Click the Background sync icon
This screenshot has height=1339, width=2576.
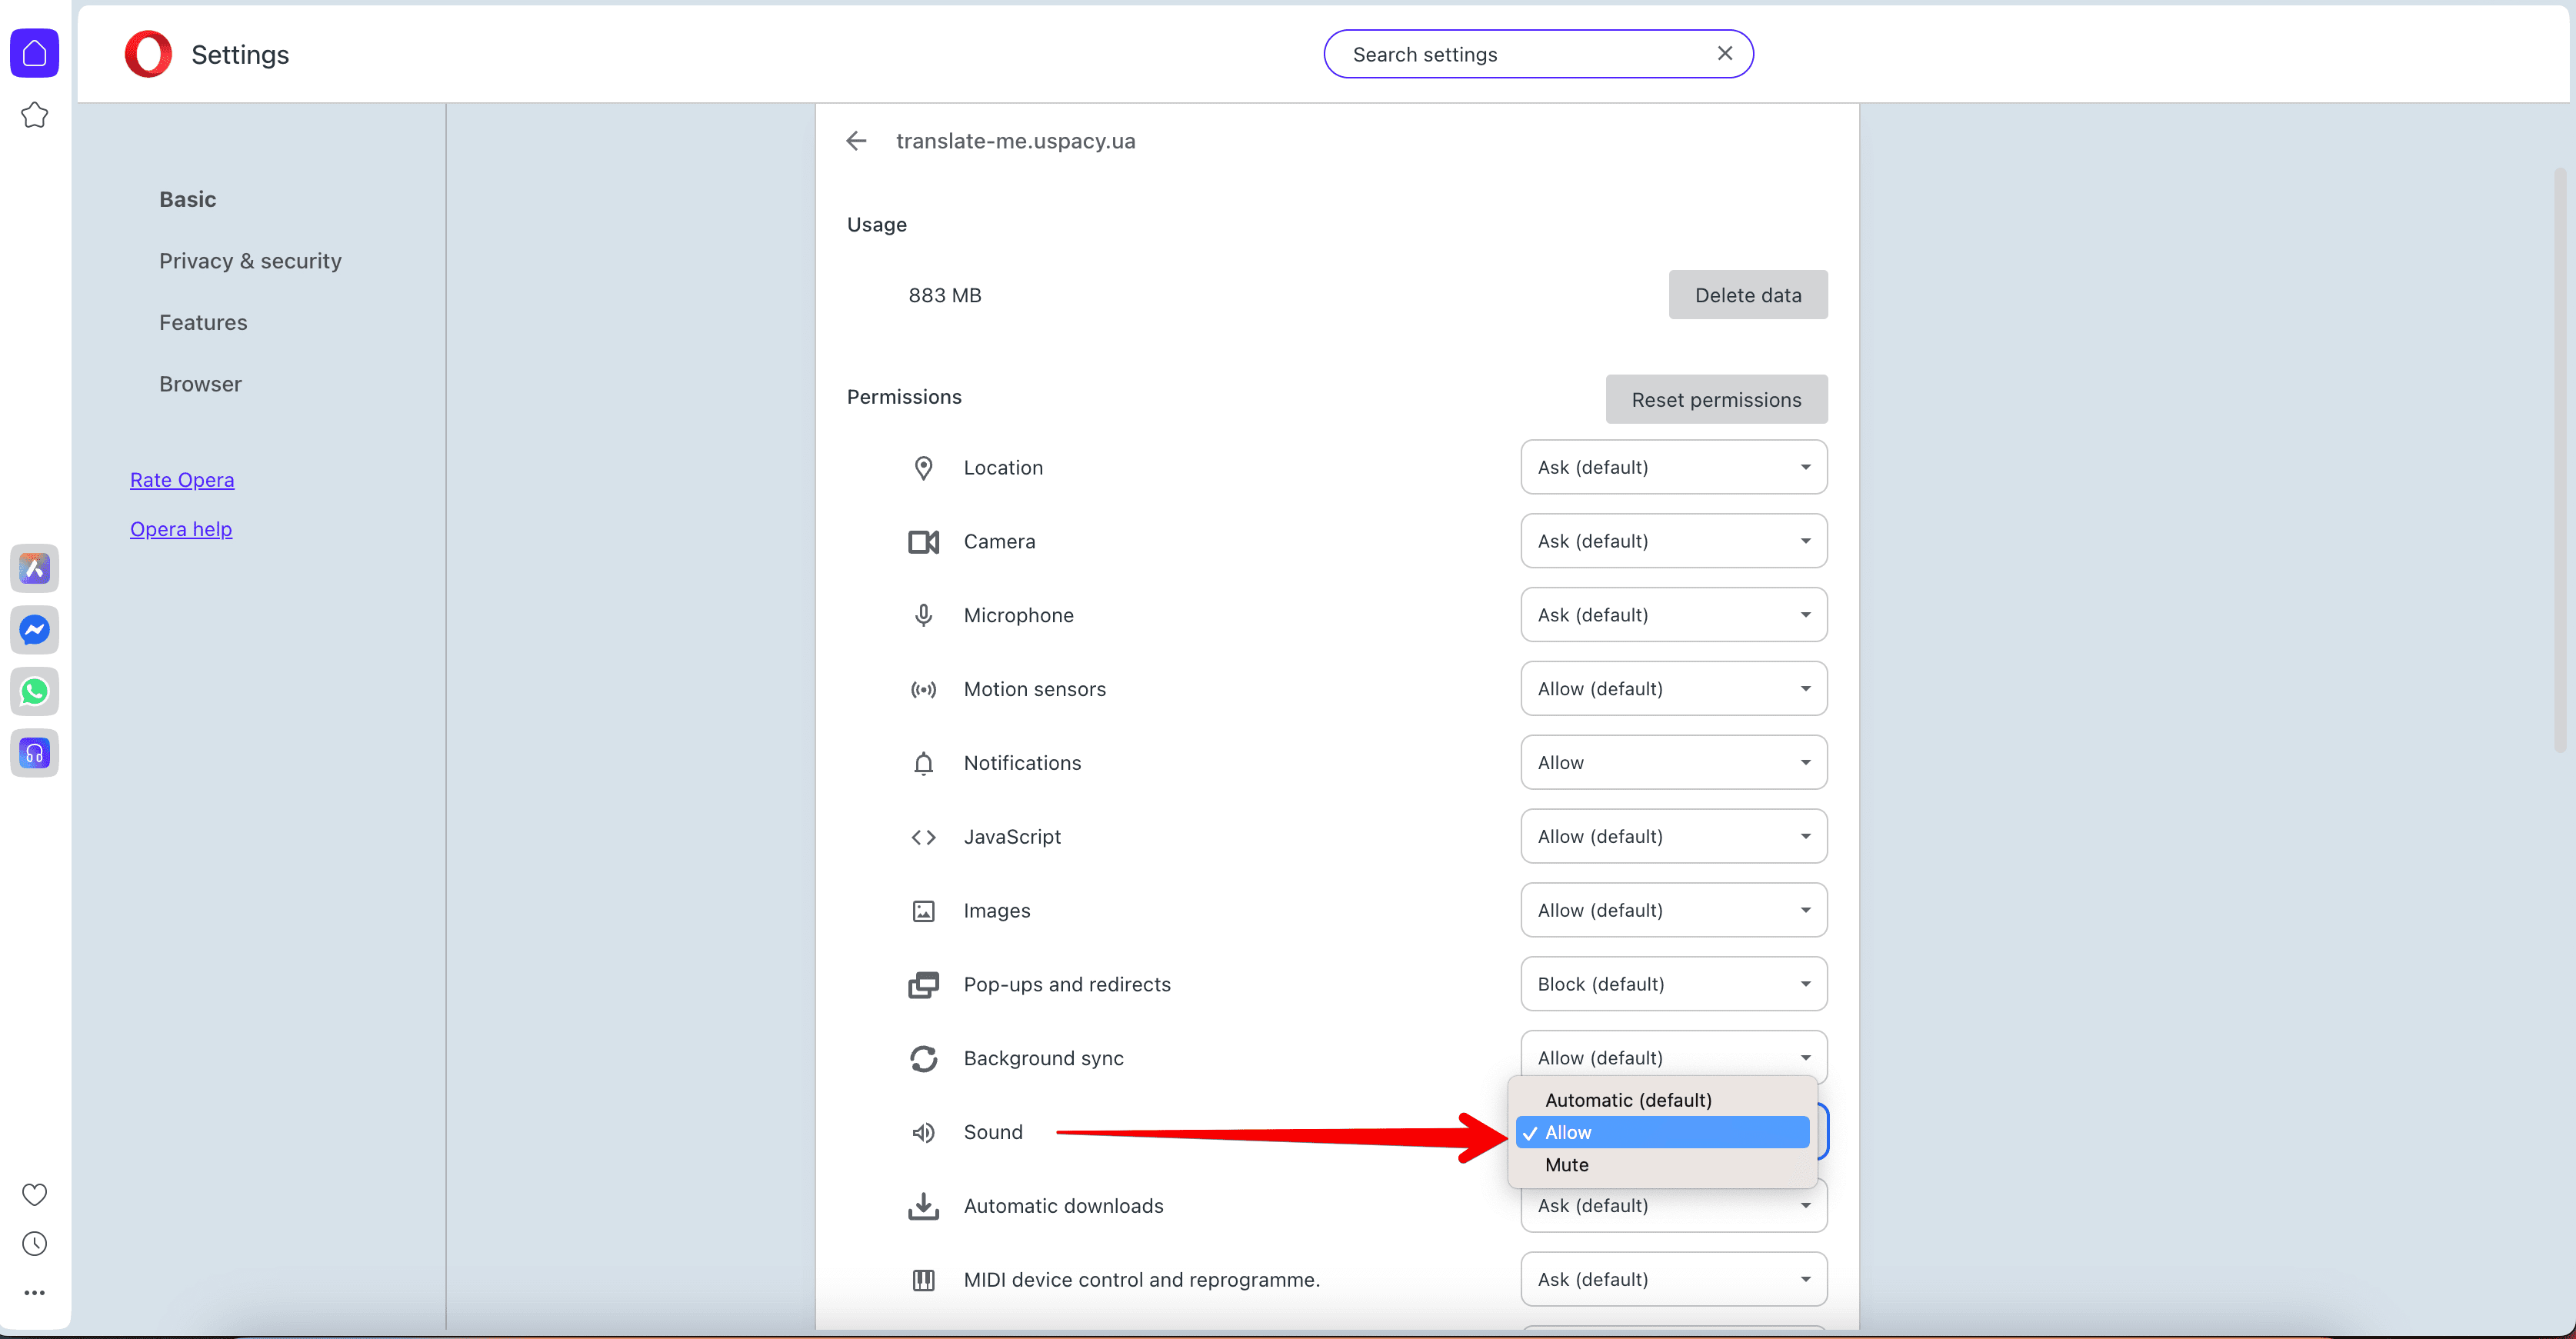[923, 1058]
